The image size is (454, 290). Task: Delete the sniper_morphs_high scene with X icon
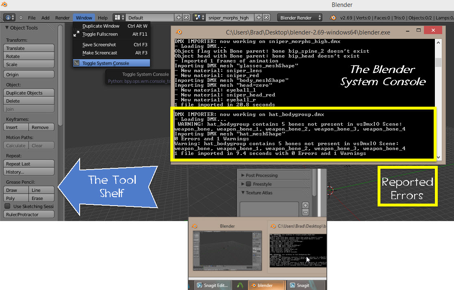click(x=266, y=17)
